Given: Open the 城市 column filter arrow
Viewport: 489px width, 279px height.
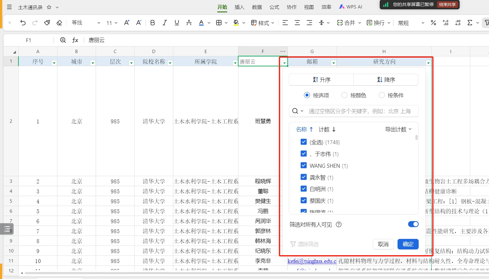Looking at the screenshot, I should coord(93,63).
